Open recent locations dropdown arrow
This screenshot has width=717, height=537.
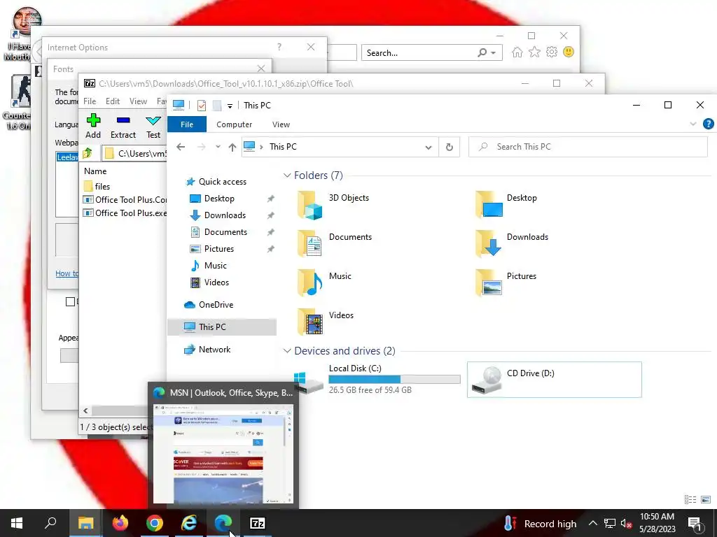218,147
